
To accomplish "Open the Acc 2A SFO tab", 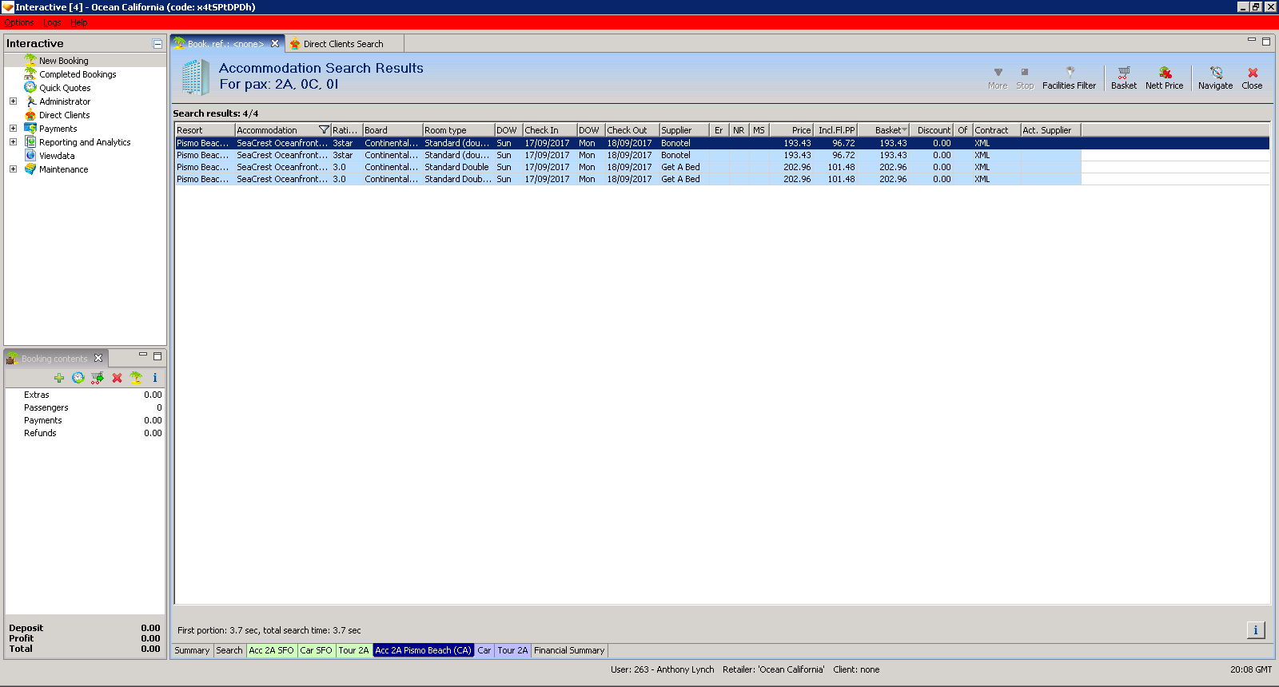I will 271,650.
